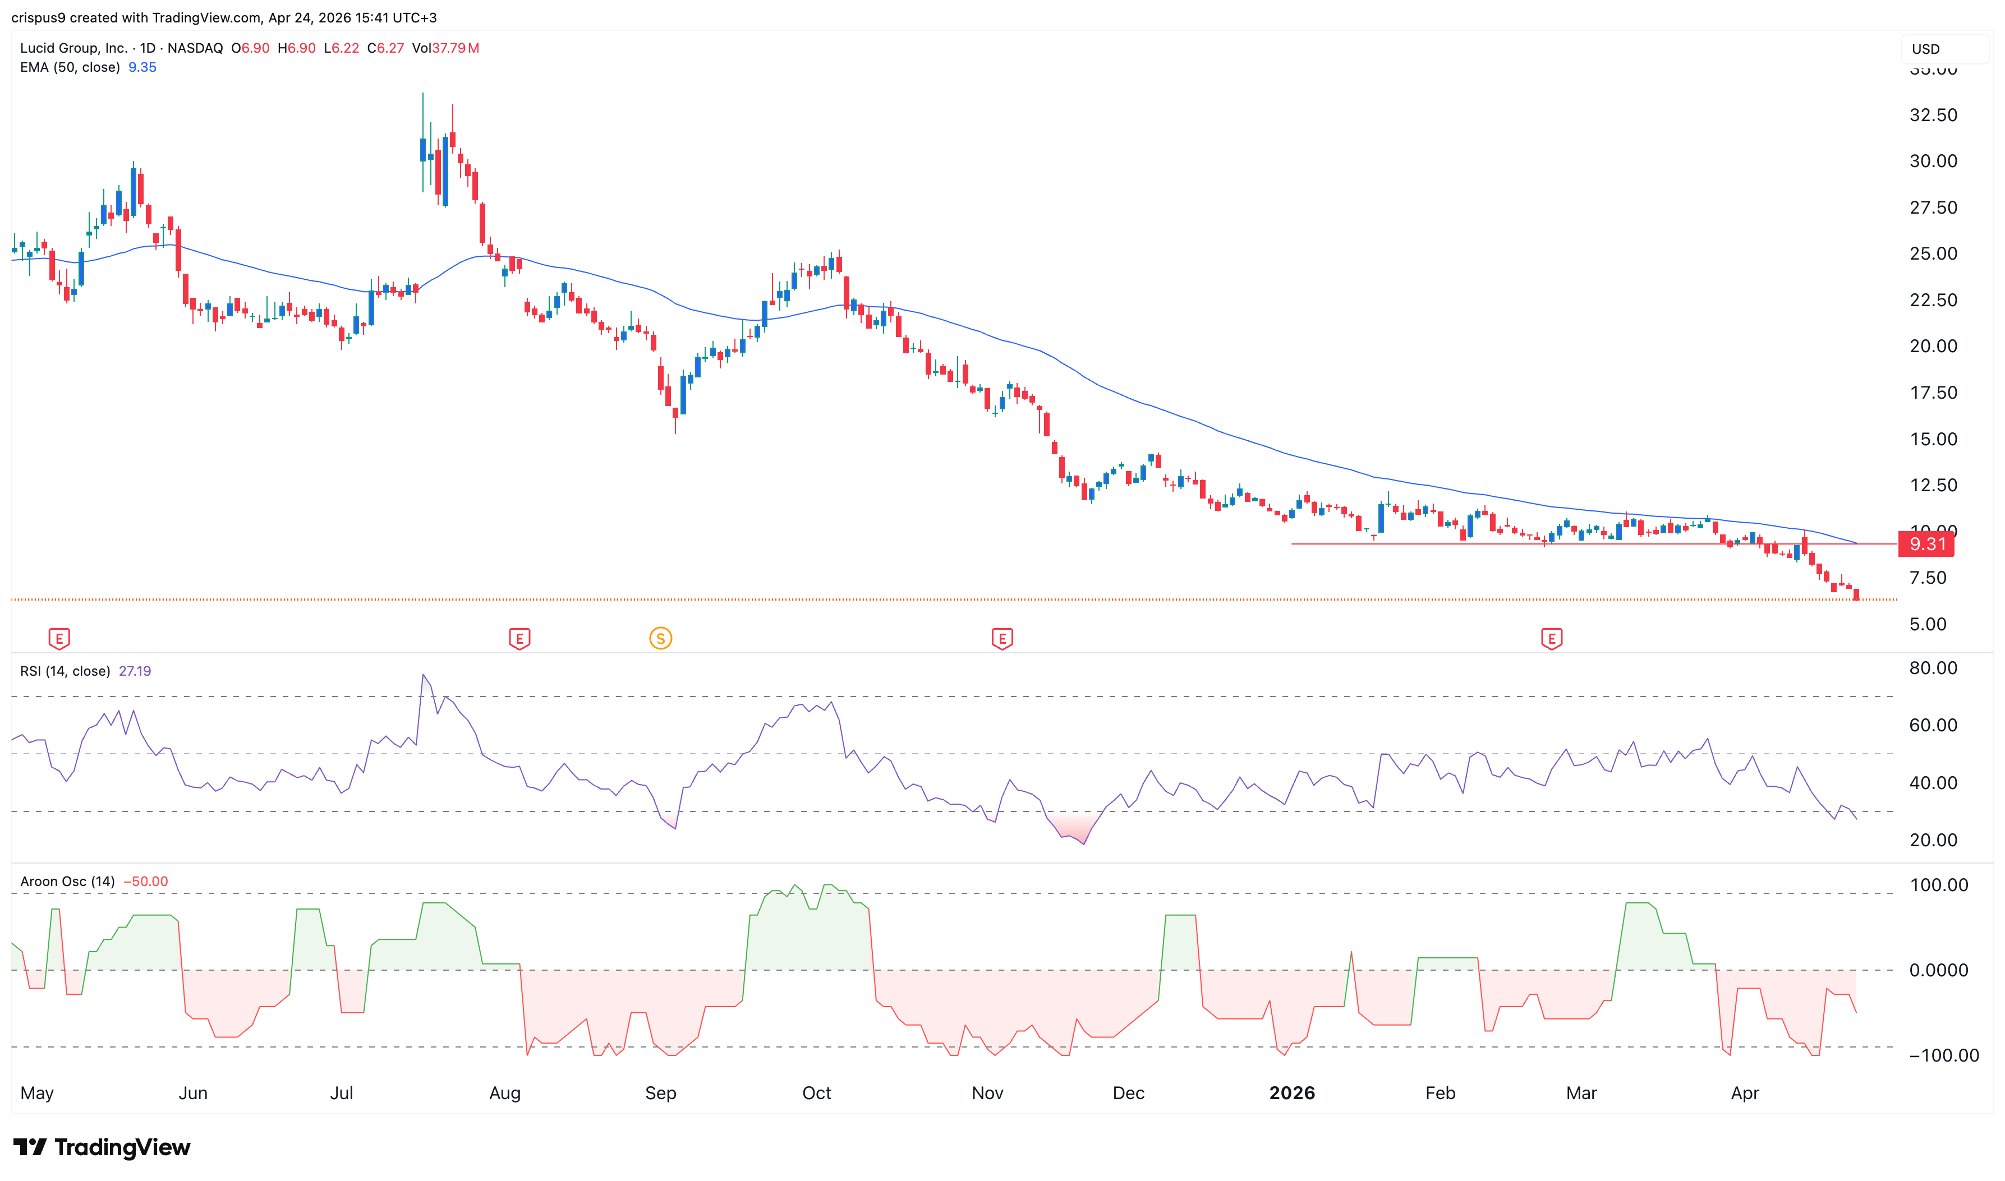Click the NASDAQ exchange label
The width and height of the screenshot is (2005, 1181).
click(x=195, y=48)
